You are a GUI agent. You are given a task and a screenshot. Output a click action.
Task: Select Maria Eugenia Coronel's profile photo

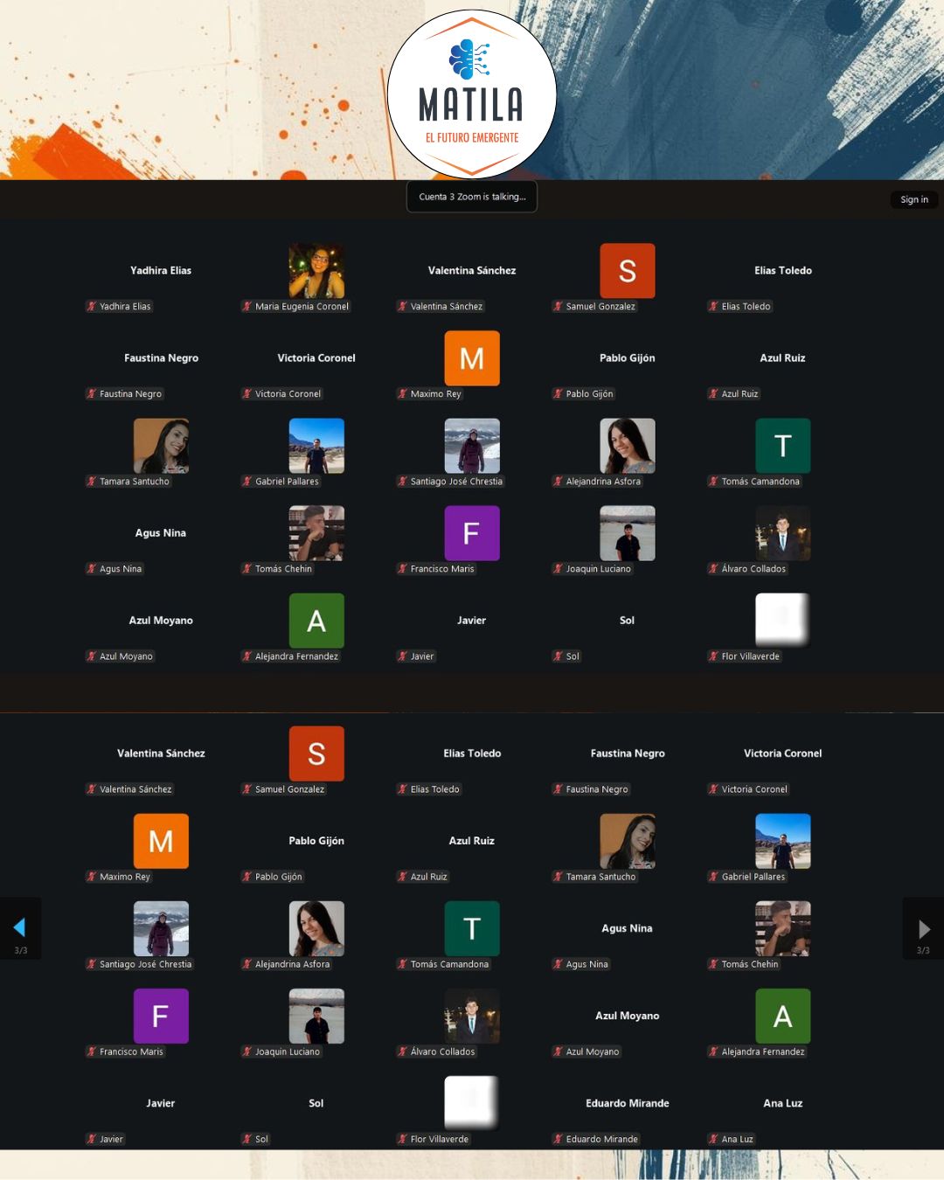click(x=316, y=271)
